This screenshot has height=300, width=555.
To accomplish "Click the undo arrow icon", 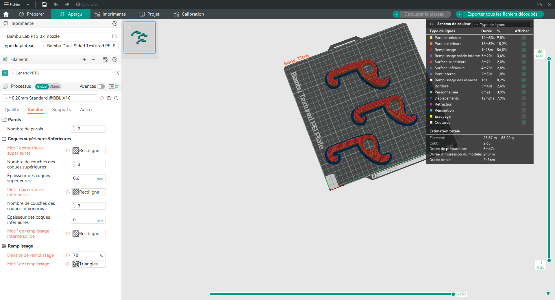I will pyautogui.click(x=56, y=4).
